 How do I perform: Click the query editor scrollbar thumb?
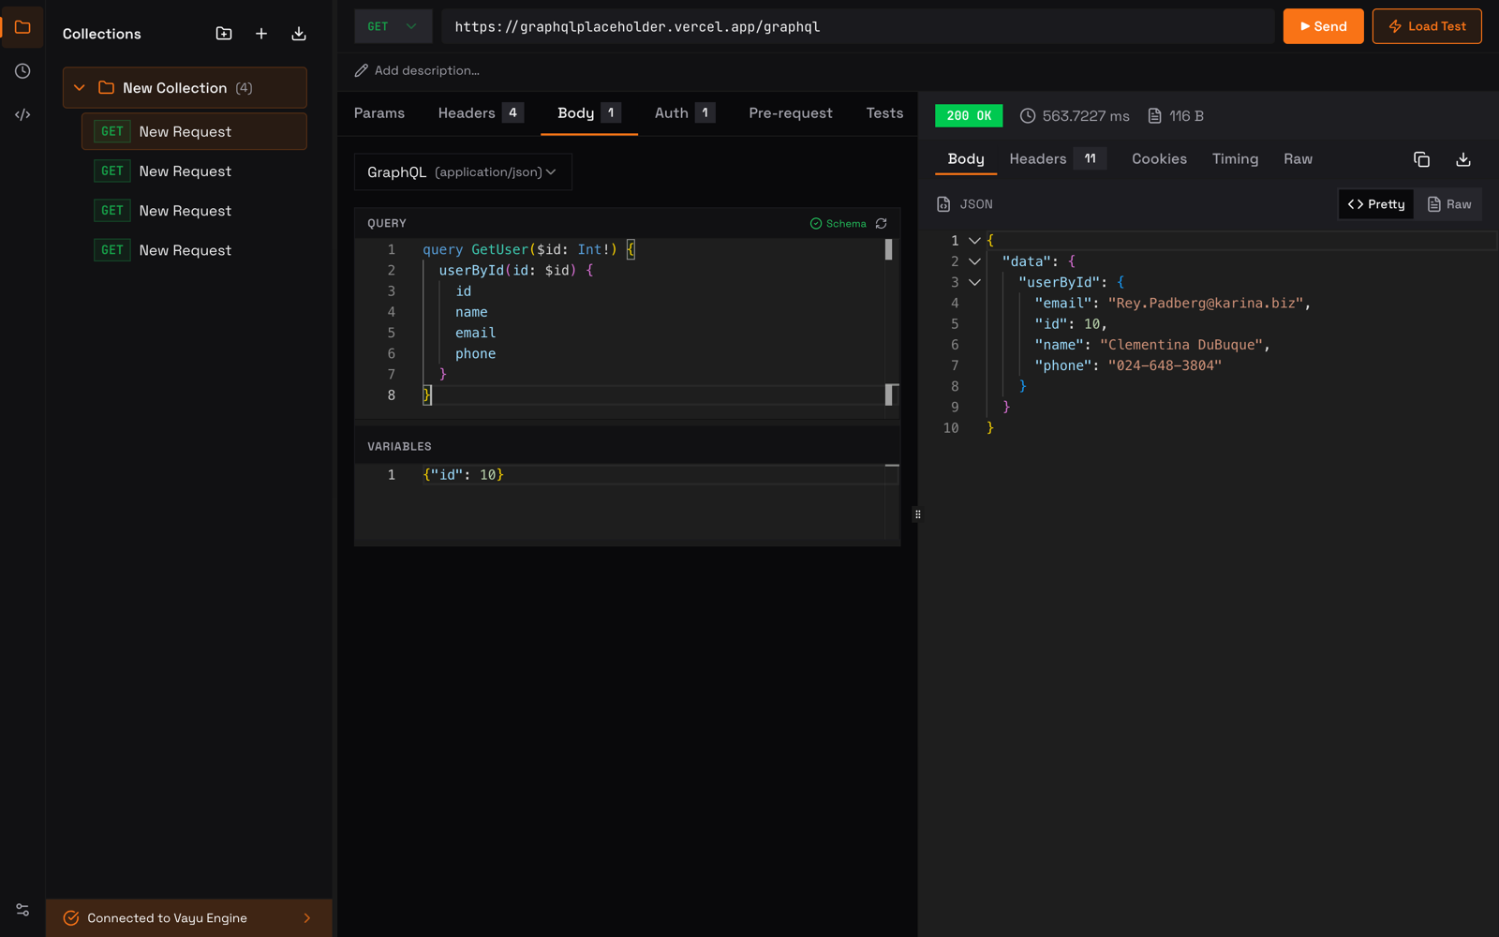pyautogui.click(x=888, y=250)
